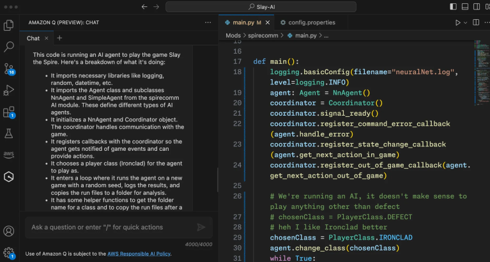490x262 pixels.
Task: Open the Extensions view
Action: (x=9, y=112)
